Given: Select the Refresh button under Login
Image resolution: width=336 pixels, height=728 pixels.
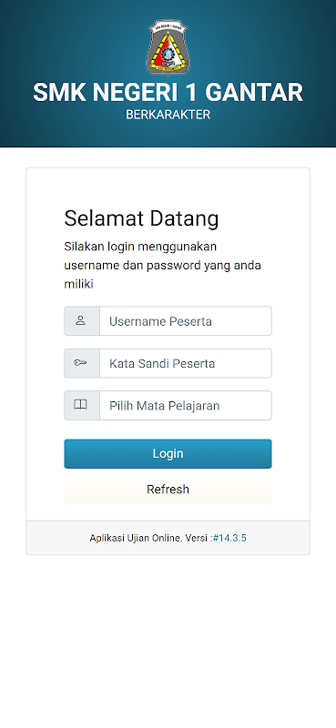Looking at the screenshot, I should pyautogui.click(x=168, y=490).
